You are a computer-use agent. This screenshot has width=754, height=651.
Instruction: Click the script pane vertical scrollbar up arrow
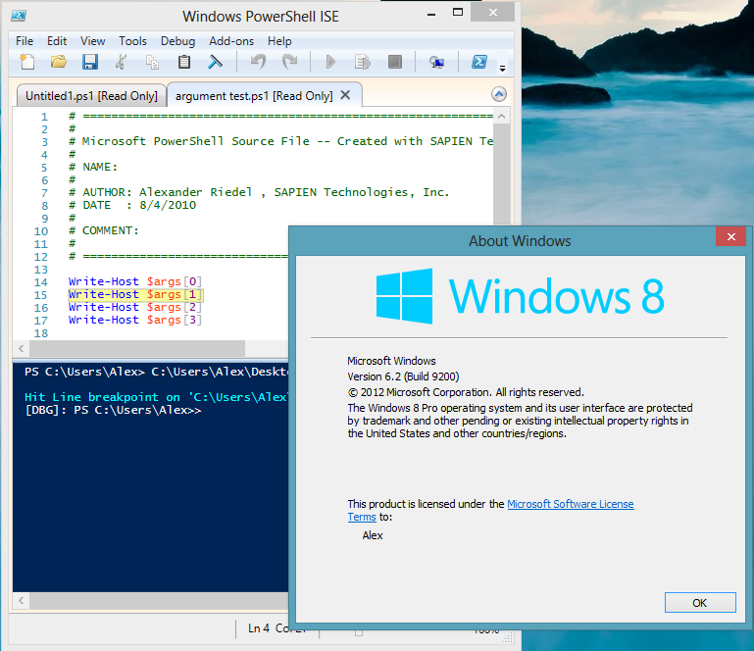tap(502, 117)
